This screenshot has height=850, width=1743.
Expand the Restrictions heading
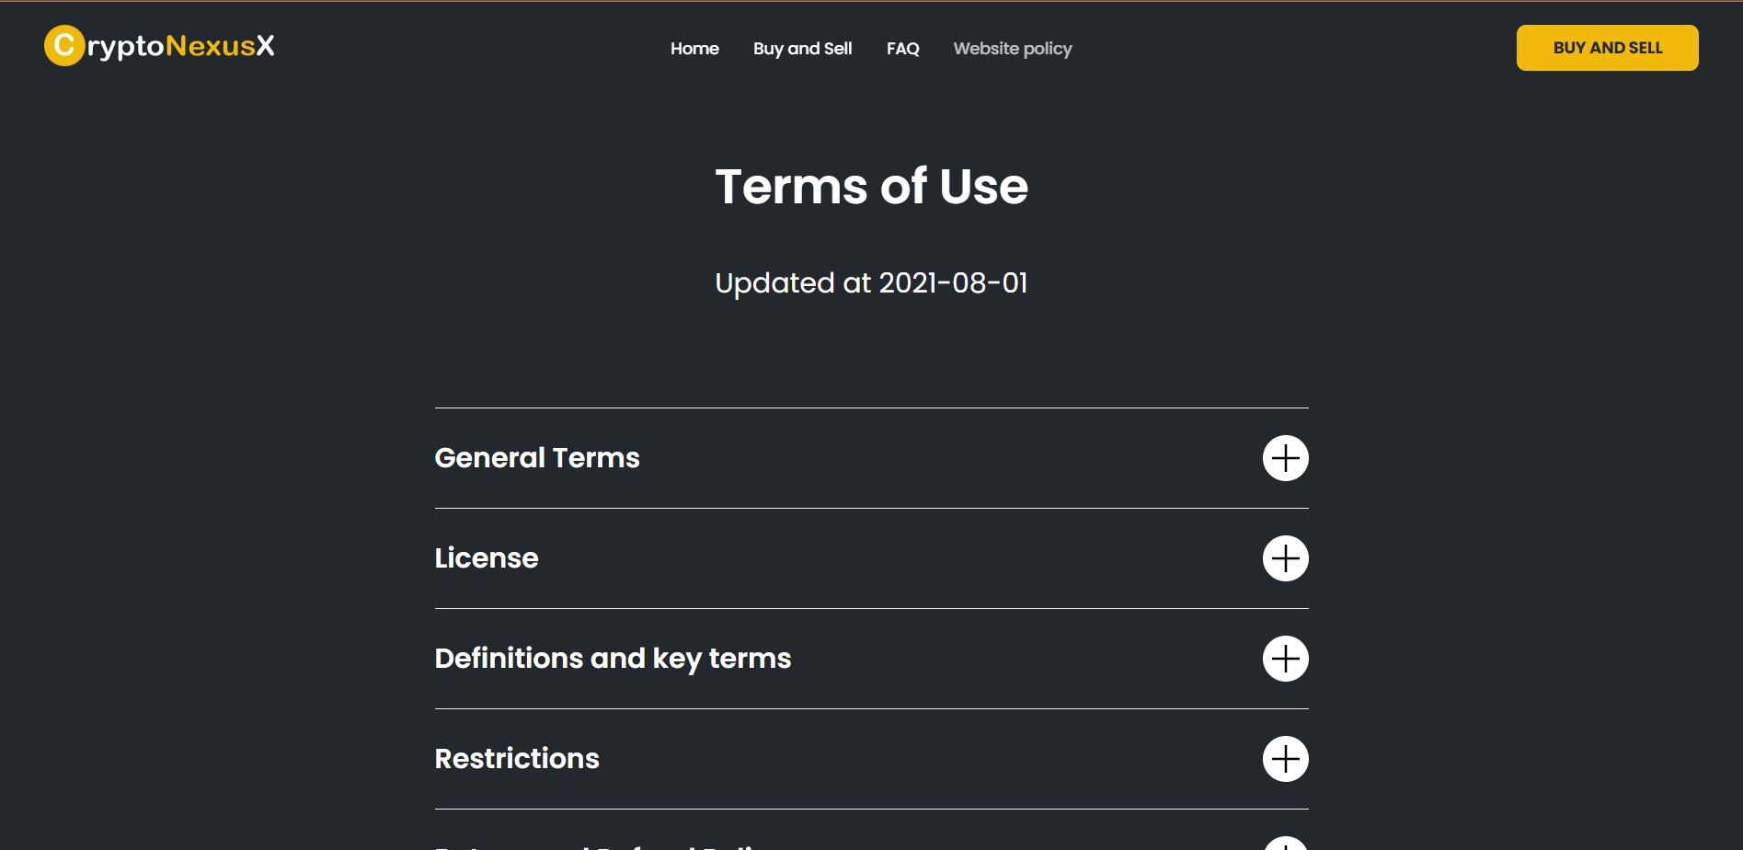coord(517,759)
